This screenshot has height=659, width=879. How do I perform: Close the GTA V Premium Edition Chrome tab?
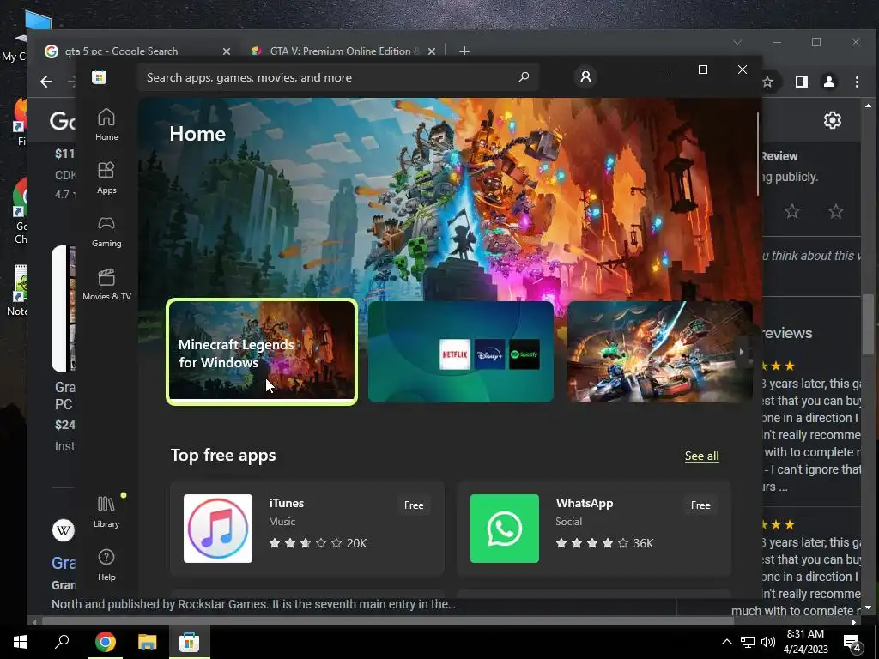pos(432,51)
